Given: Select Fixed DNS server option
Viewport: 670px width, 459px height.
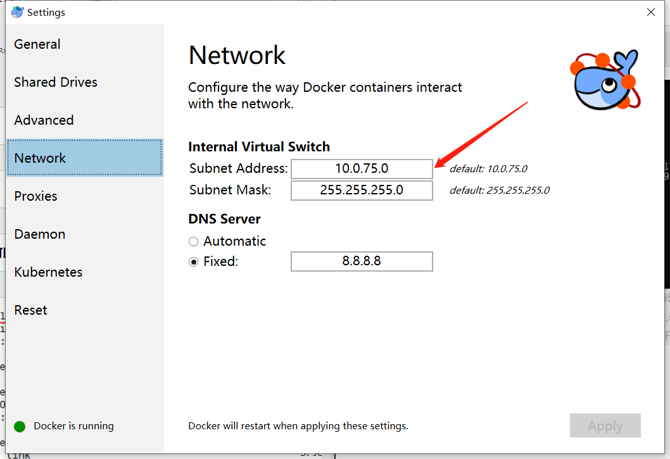Looking at the screenshot, I should pos(194,261).
